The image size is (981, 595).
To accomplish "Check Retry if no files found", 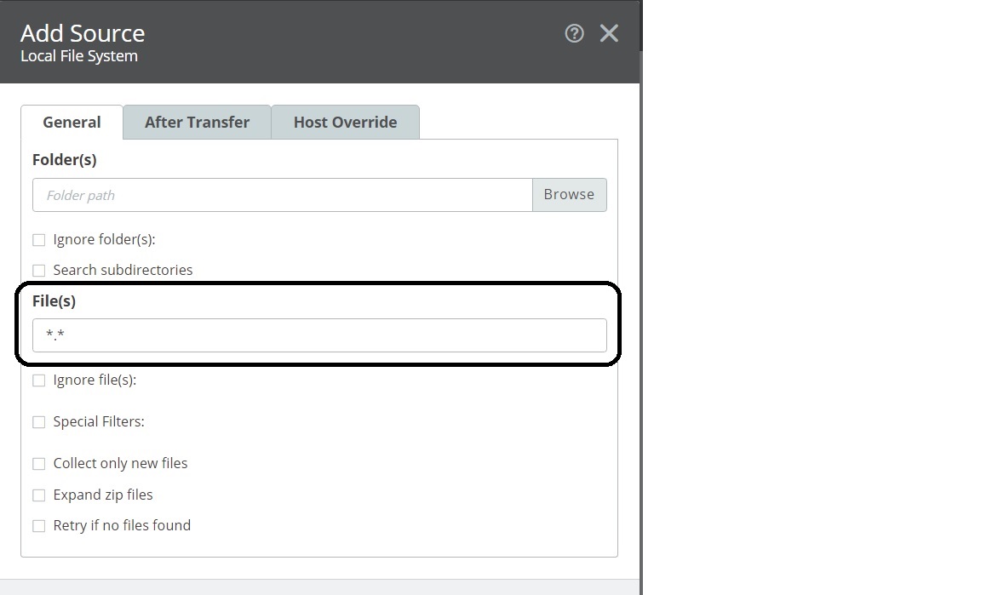I will click(39, 525).
